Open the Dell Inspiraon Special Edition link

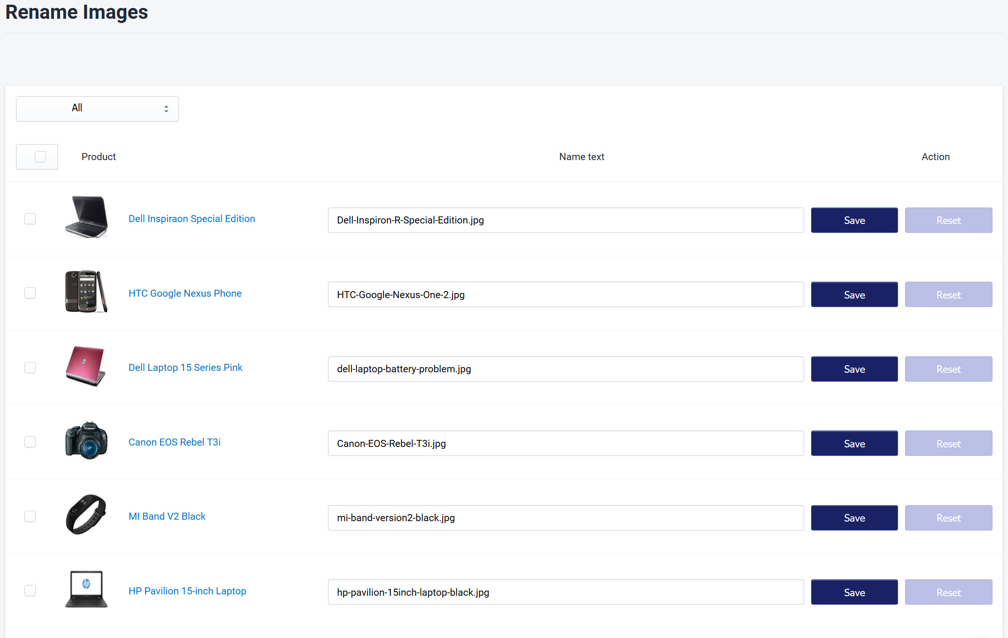click(192, 219)
